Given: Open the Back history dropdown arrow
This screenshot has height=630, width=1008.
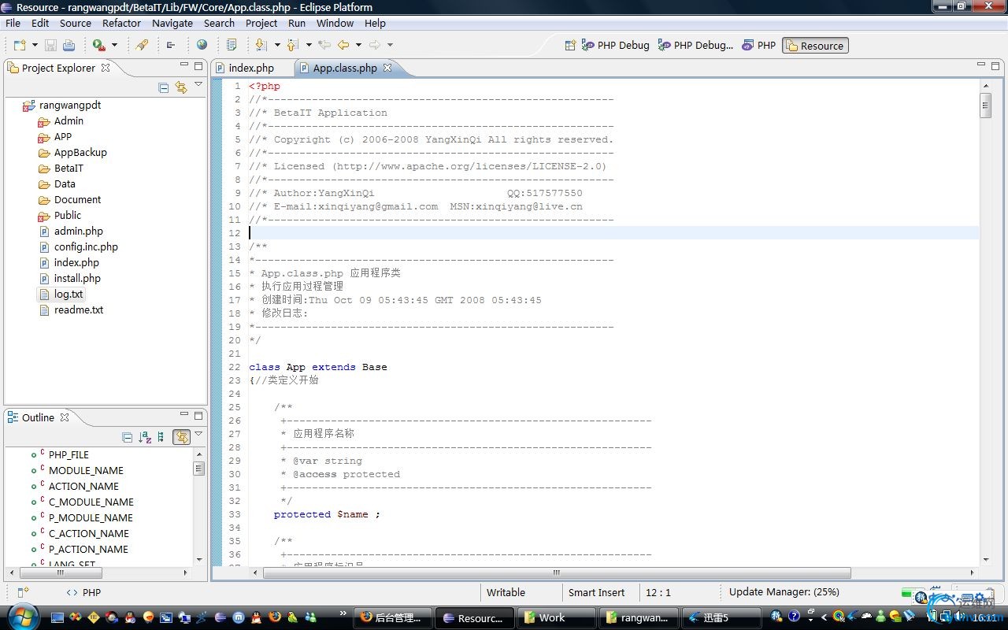Looking at the screenshot, I should tap(358, 45).
